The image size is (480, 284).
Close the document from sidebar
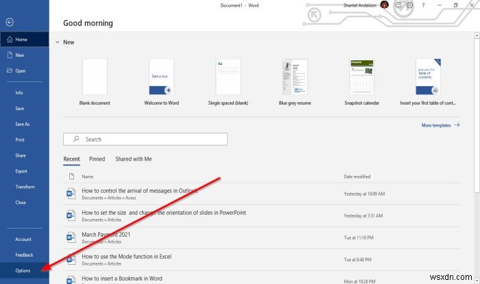25,202
